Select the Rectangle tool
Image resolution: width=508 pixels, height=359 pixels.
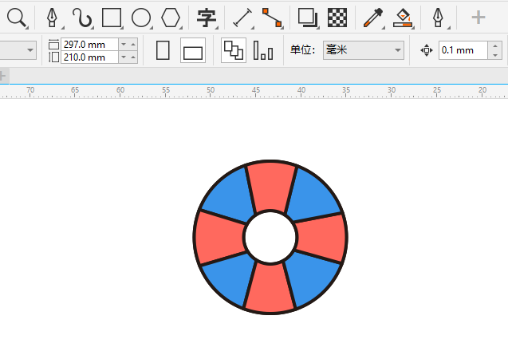coord(112,18)
